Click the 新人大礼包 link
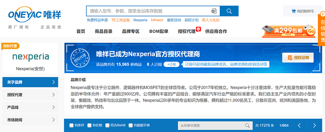This screenshot has width=325, height=132. click(x=211, y=20)
